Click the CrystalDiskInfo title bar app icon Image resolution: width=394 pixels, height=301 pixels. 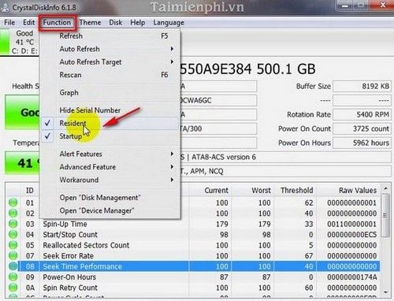pyautogui.click(x=5, y=7)
